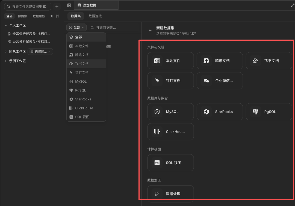Screen dimensions: 295x206
Task: Click the 飞书文档 card icon
Action: point(255,61)
